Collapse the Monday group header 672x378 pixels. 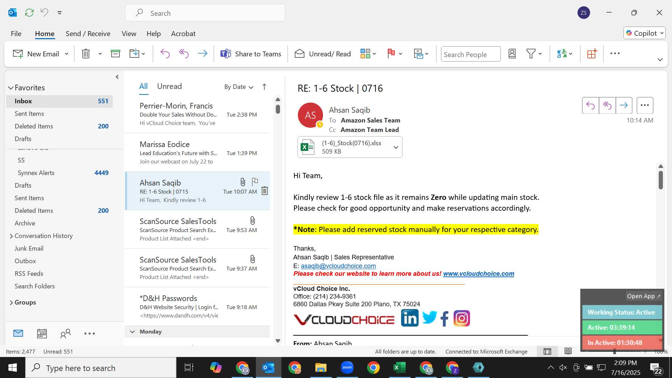132,331
